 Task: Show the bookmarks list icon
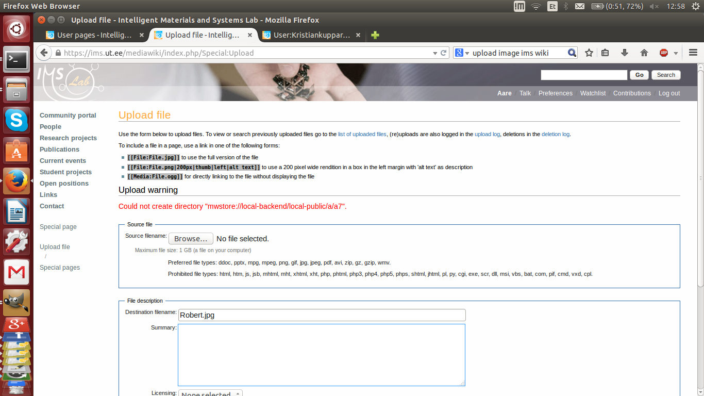[606, 53]
